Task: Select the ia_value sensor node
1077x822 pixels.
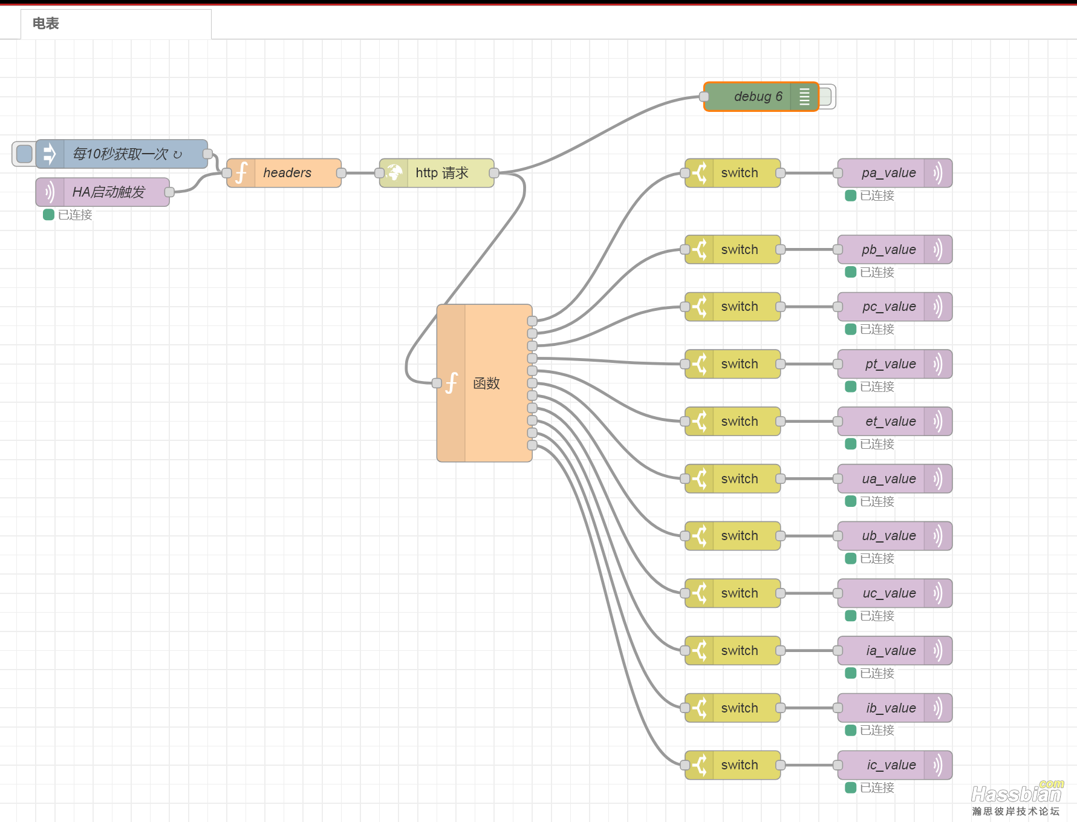Action: [x=895, y=650]
